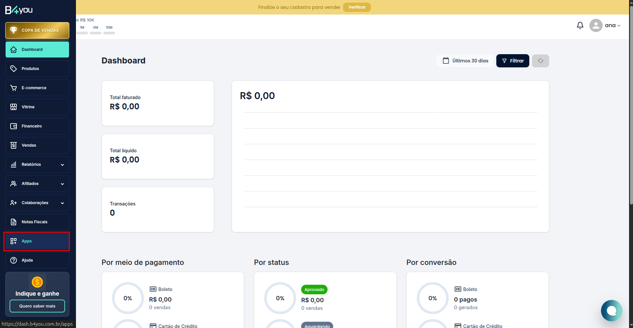
Task: Open the ana account dropdown
Action: click(613, 25)
